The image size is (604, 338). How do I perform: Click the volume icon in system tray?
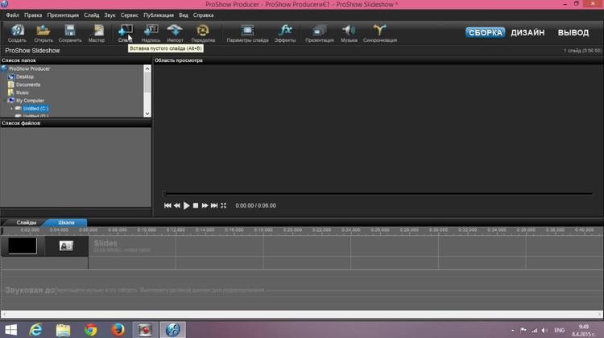544,330
